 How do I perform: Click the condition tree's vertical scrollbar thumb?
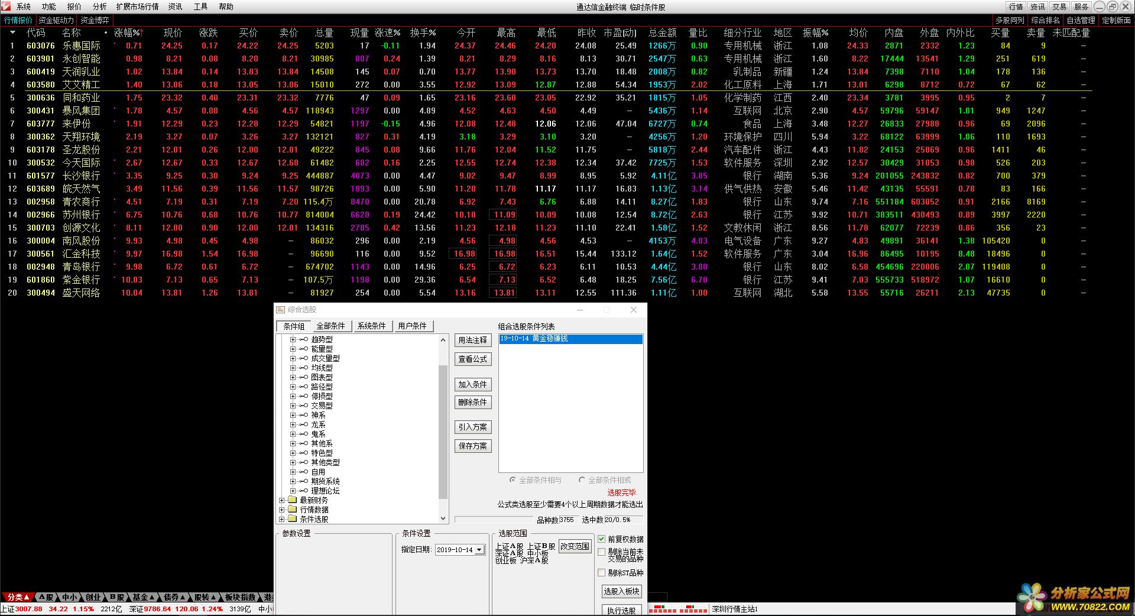(x=443, y=432)
